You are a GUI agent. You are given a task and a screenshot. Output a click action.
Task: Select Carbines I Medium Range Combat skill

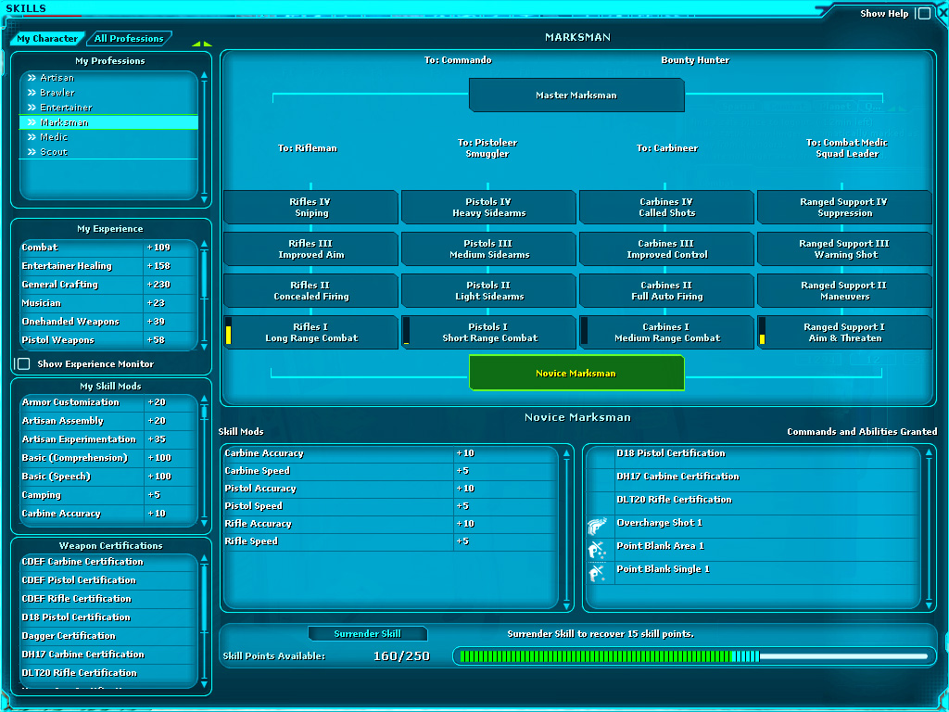[x=666, y=333]
